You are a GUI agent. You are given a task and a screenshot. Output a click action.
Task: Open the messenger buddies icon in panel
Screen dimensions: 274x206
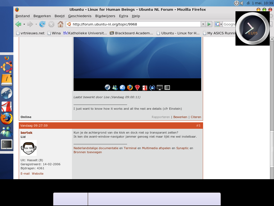click(6, 132)
